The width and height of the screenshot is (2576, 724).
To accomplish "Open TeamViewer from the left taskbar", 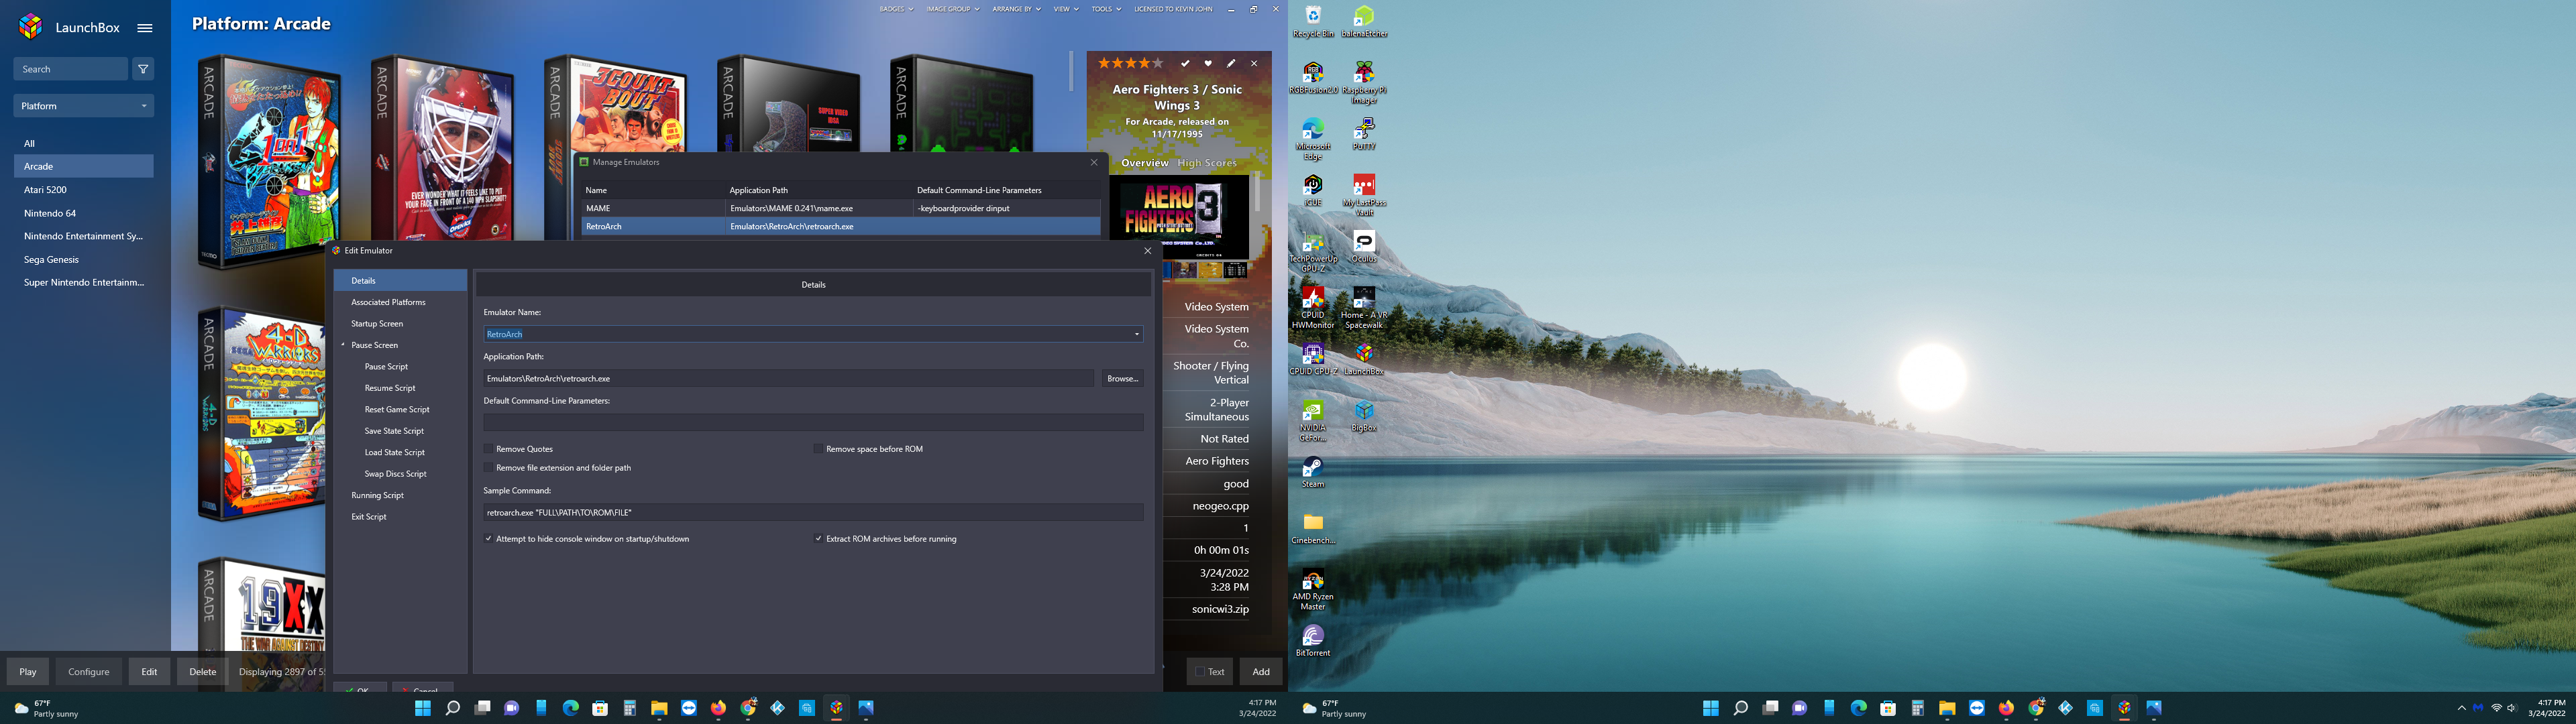I will pos(688,708).
